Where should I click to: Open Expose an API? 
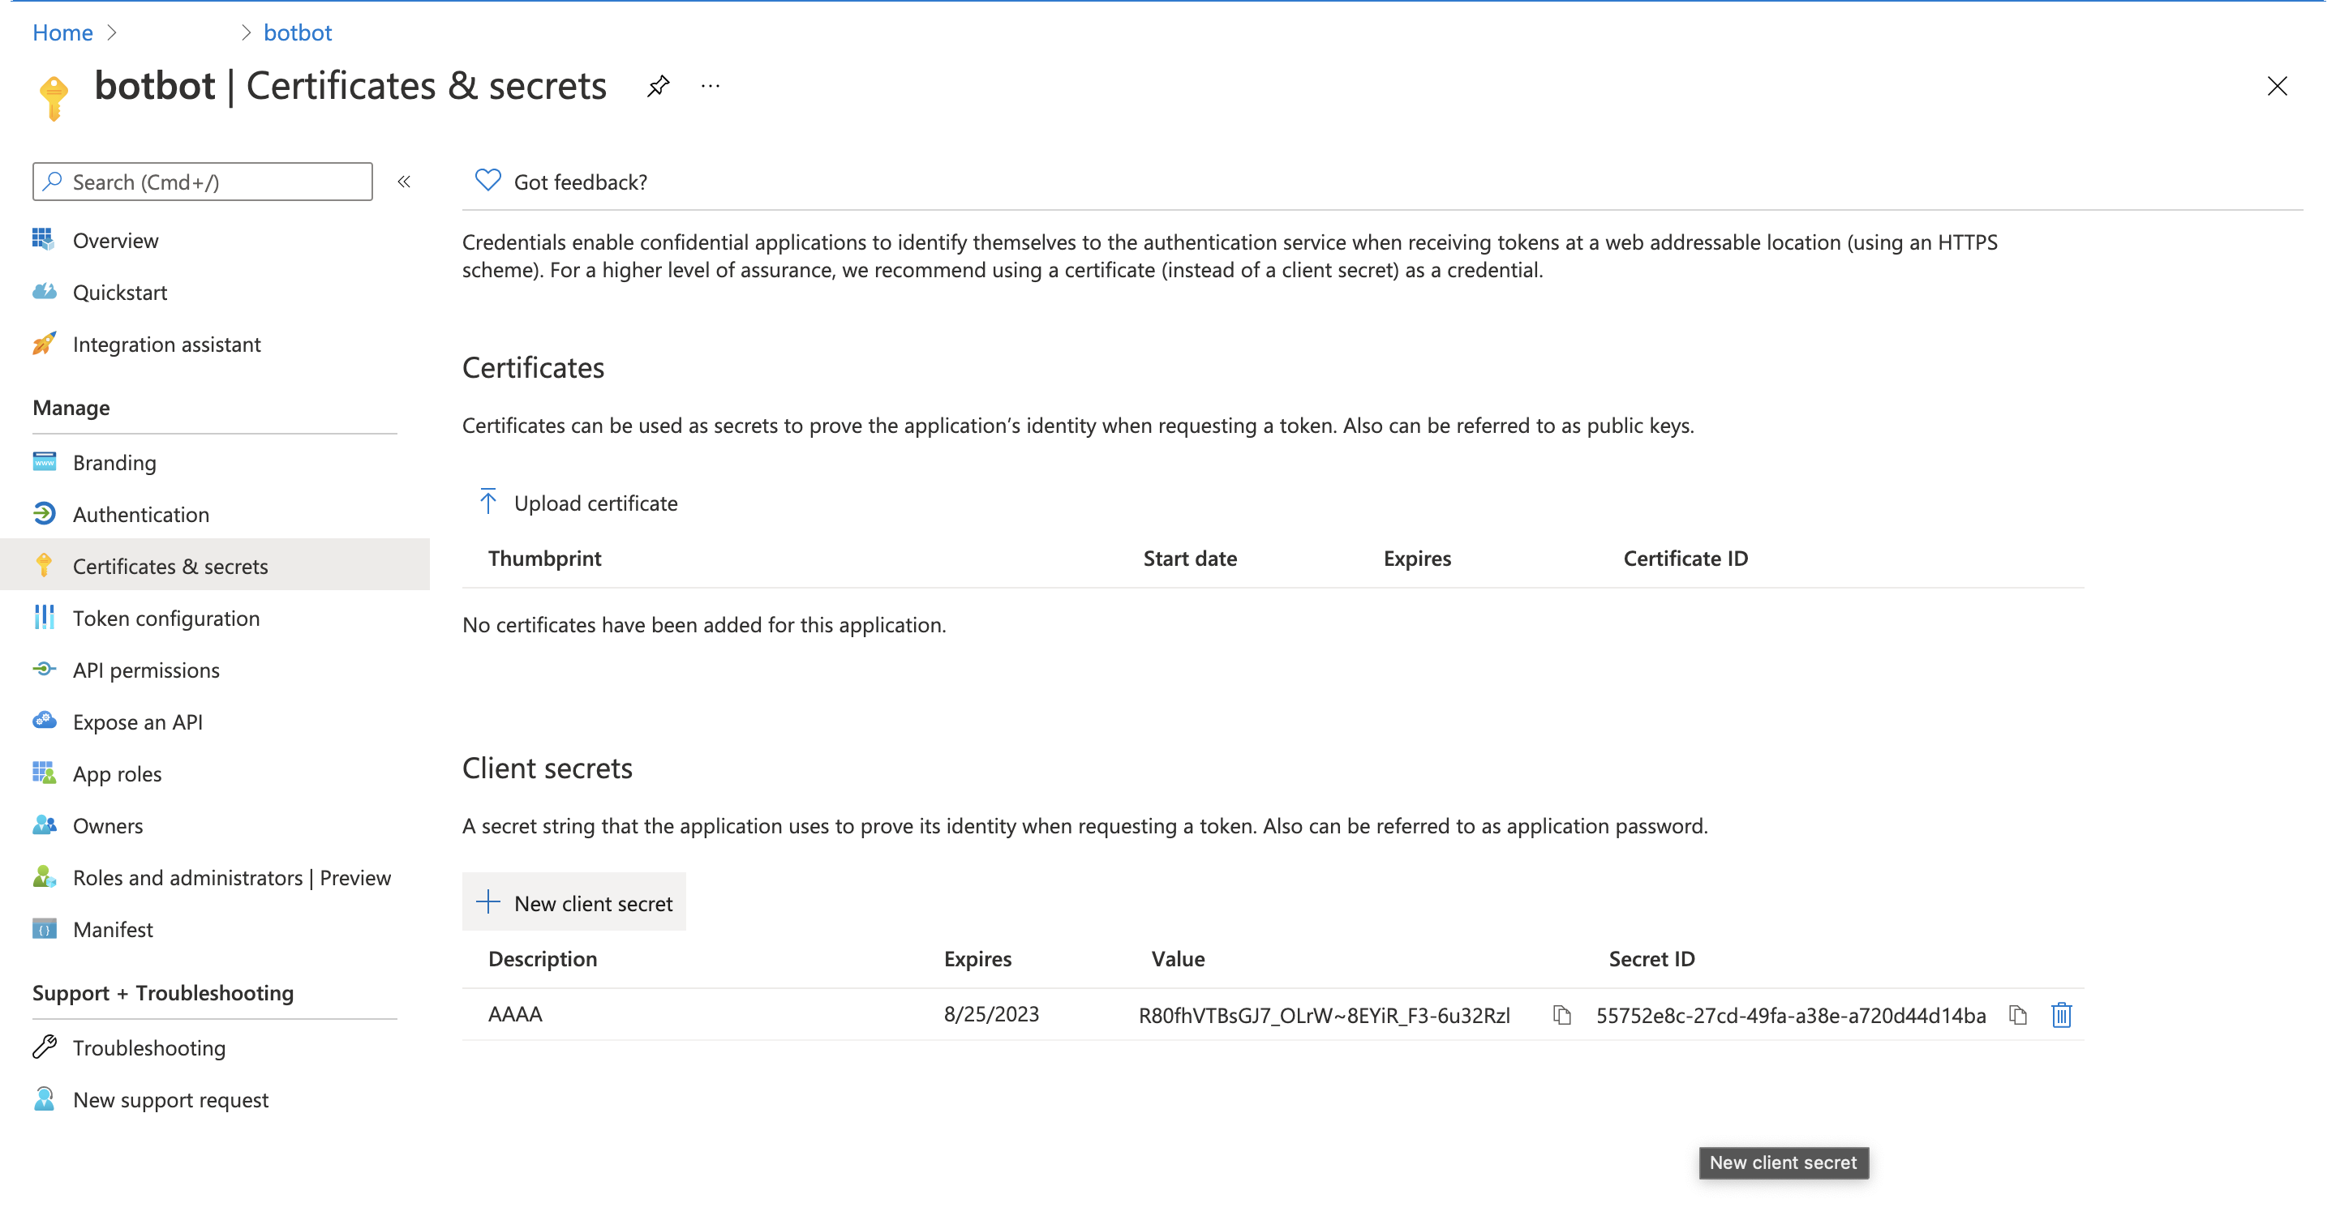[x=138, y=722]
